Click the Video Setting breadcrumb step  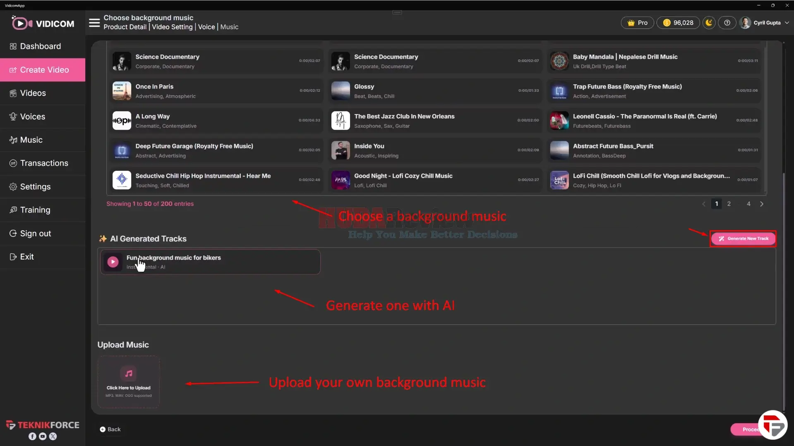172,27
